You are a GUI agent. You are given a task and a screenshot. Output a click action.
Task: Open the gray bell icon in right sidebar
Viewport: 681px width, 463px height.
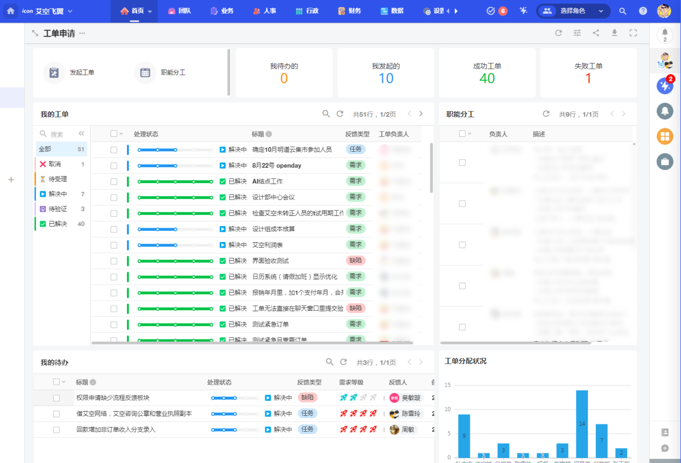tap(665, 111)
